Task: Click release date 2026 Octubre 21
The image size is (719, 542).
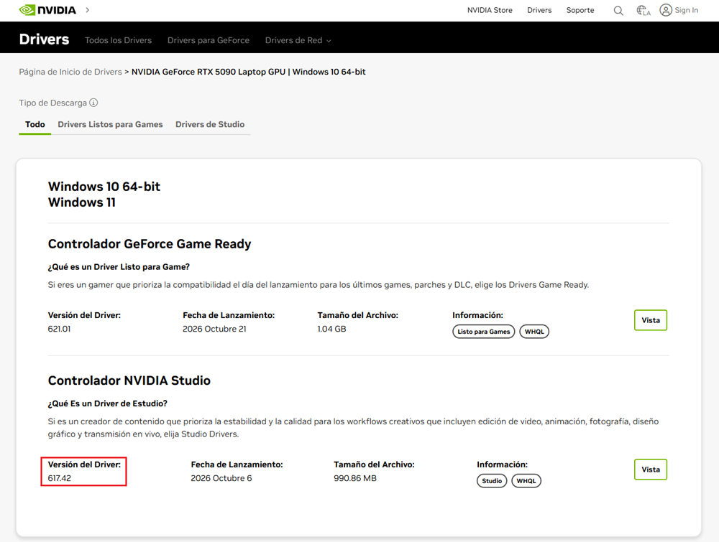Action: (x=214, y=329)
